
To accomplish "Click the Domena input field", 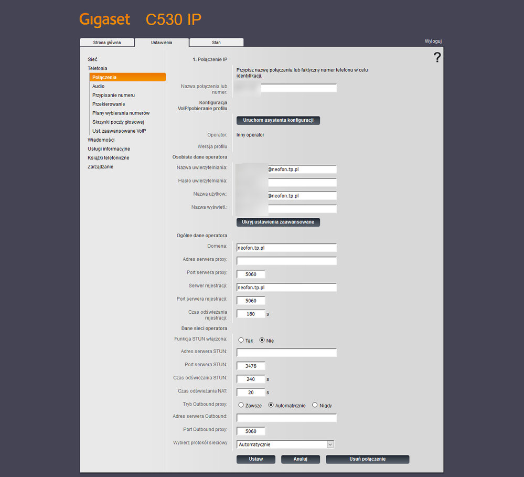I will point(286,248).
